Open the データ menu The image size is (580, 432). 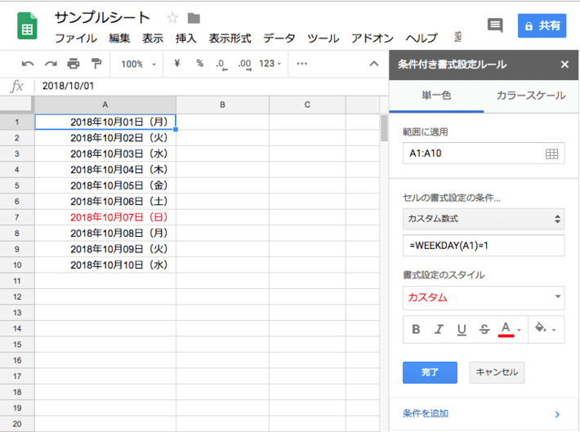pyautogui.click(x=279, y=38)
